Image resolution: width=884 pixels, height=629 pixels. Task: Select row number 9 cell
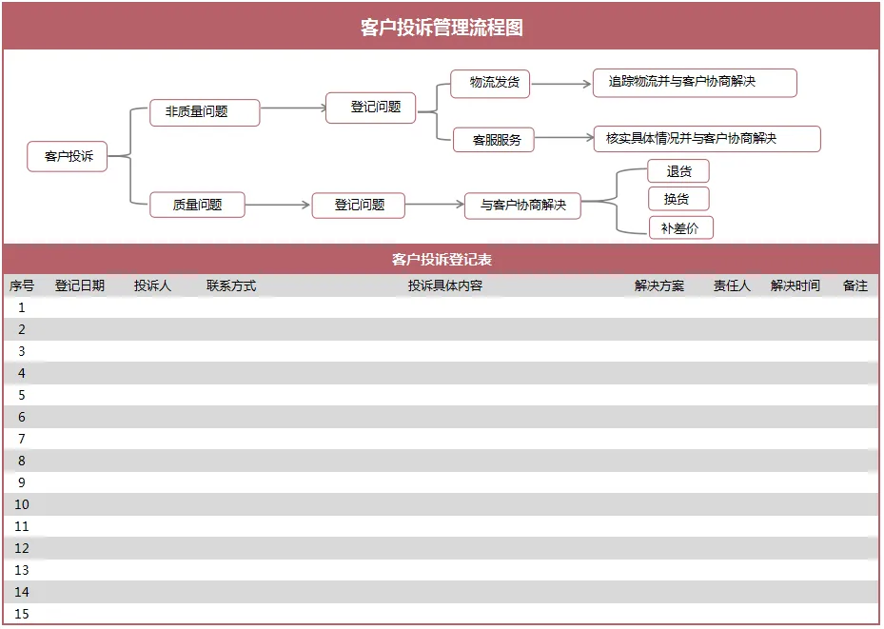click(22, 483)
